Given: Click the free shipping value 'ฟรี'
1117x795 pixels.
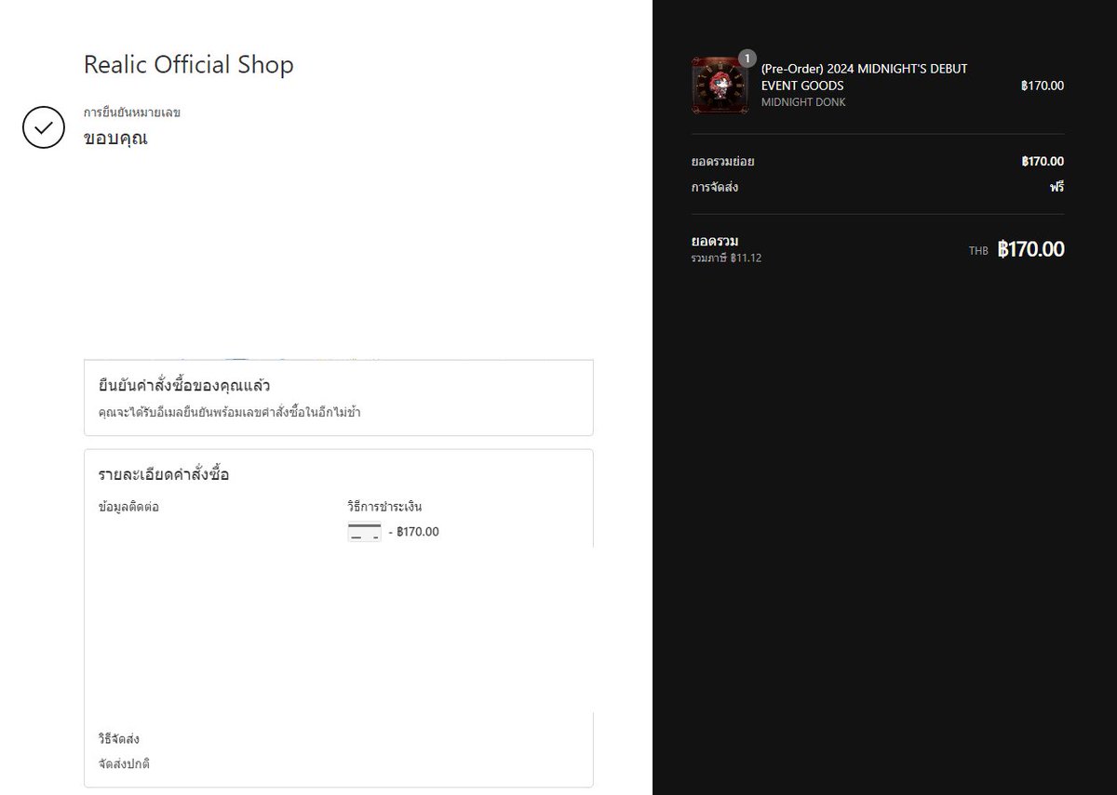Looking at the screenshot, I should [x=1056, y=187].
